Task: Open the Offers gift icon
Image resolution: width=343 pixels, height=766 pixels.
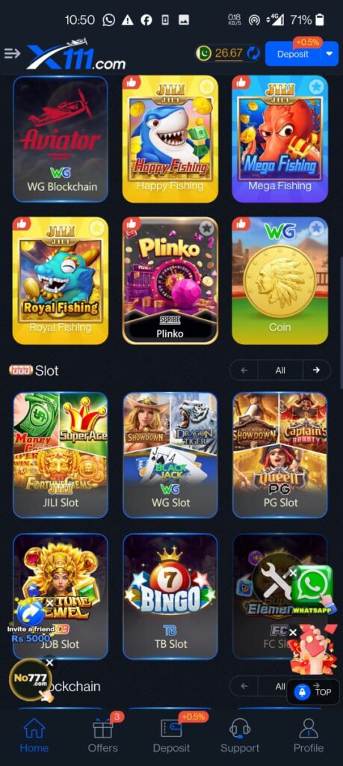Action: (x=103, y=729)
